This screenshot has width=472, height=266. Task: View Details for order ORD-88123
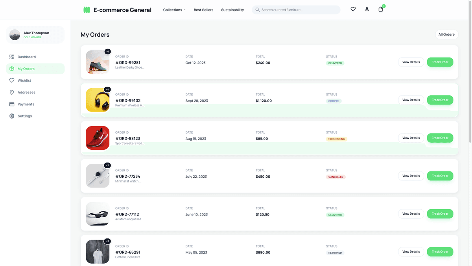point(411,138)
